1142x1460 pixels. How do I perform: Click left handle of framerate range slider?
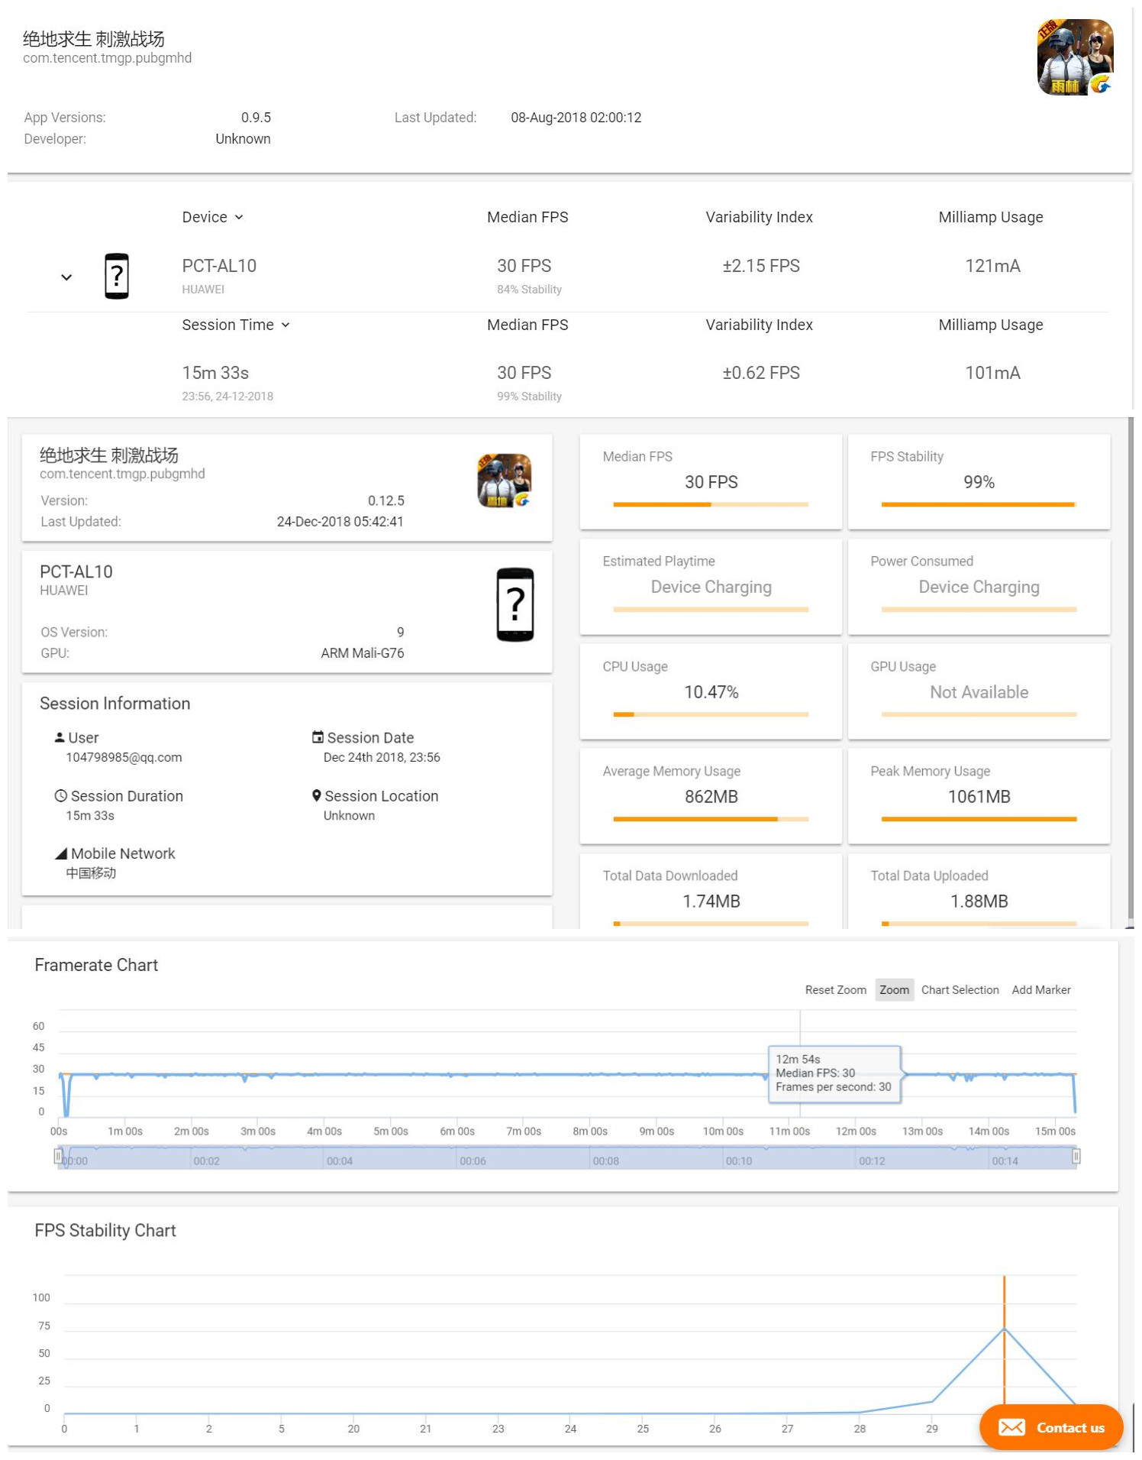tap(58, 1157)
